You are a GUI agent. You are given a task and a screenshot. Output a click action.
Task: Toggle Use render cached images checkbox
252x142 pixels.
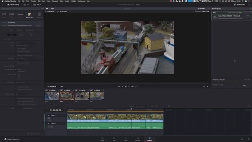16,90
